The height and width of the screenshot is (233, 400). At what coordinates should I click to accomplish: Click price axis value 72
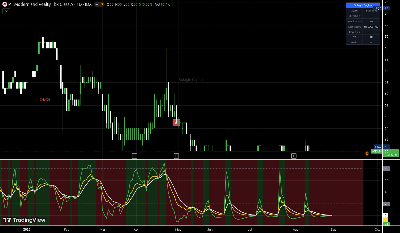(386, 25)
